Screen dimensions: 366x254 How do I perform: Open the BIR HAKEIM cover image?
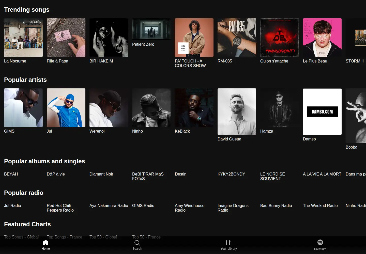click(x=109, y=38)
